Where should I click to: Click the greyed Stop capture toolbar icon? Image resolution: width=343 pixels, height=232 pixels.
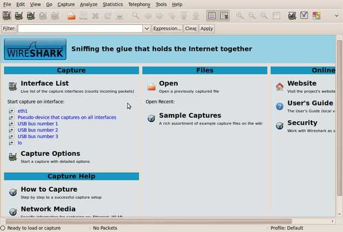pos(43,15)
